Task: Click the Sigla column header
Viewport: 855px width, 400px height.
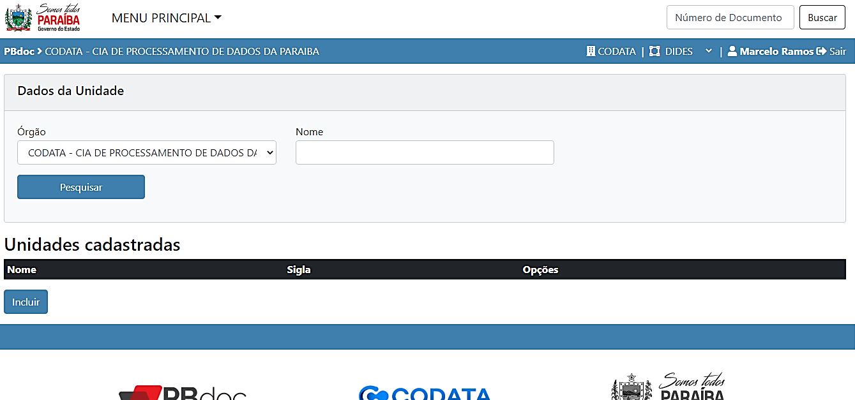Action: [x=299, y=270]
